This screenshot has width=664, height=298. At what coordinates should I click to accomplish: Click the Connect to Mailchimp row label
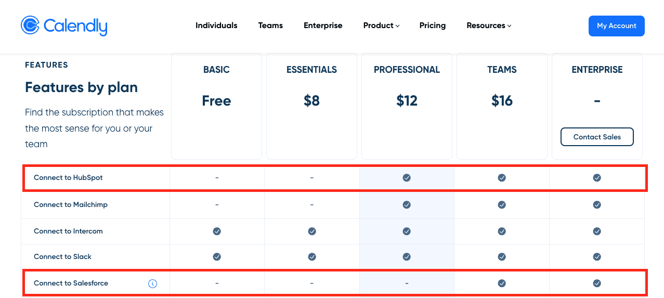coord(71,205)
